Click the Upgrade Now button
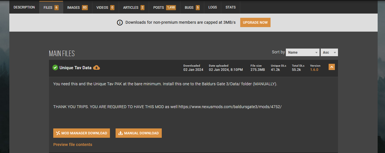Viewport: 385px width, 153px height. click(x=255, y=23)
